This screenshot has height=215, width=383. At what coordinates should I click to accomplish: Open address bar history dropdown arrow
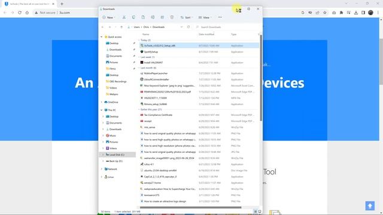point(181,27)
